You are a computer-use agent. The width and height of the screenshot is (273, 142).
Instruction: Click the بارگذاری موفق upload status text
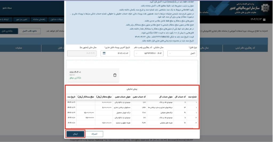pos(75,78)
